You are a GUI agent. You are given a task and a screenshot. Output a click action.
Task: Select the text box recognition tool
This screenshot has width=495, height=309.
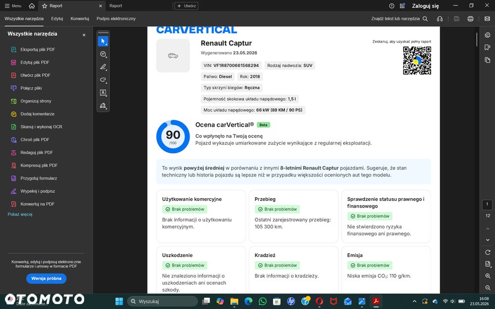pos(103,93)
